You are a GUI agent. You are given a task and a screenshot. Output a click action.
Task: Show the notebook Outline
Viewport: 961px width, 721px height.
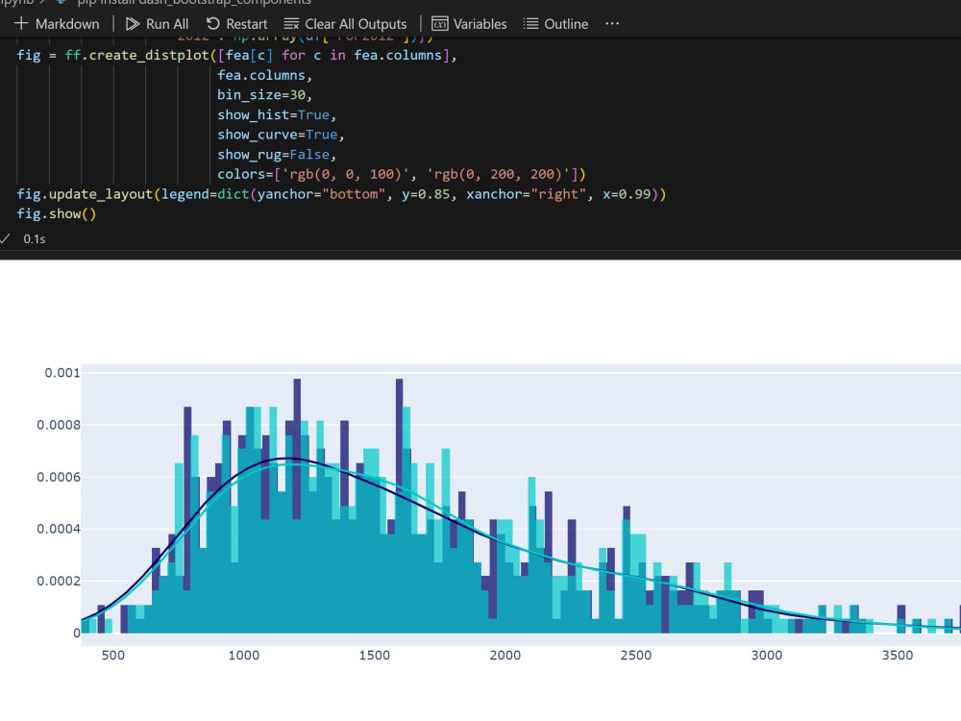coord(555,24)
